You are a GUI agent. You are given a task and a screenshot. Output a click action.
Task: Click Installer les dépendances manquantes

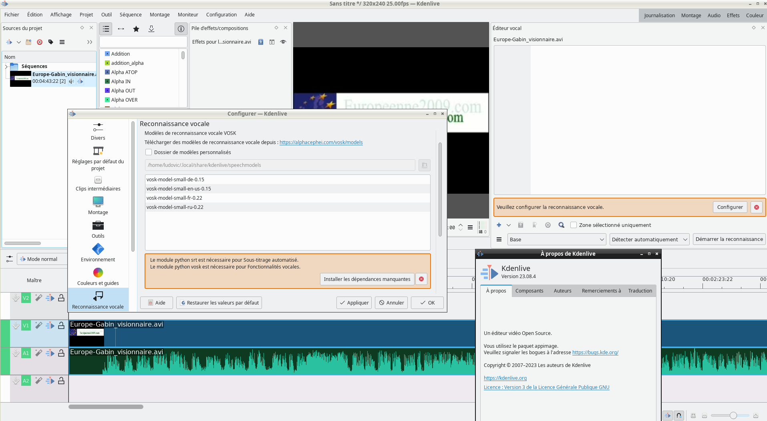point(367,279)
